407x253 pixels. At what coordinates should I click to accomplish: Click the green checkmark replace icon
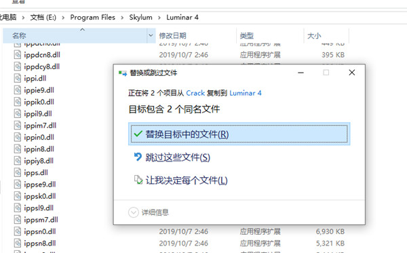tap(138, 134)
